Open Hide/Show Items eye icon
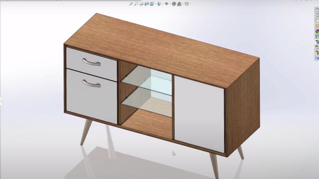The image size is (319, 179). [167, 4]
